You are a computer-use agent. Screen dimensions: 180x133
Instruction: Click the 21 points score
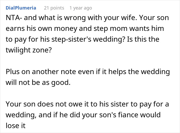(54, 8)
